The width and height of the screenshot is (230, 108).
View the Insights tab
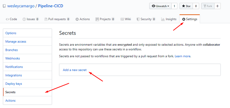(169, 19)
